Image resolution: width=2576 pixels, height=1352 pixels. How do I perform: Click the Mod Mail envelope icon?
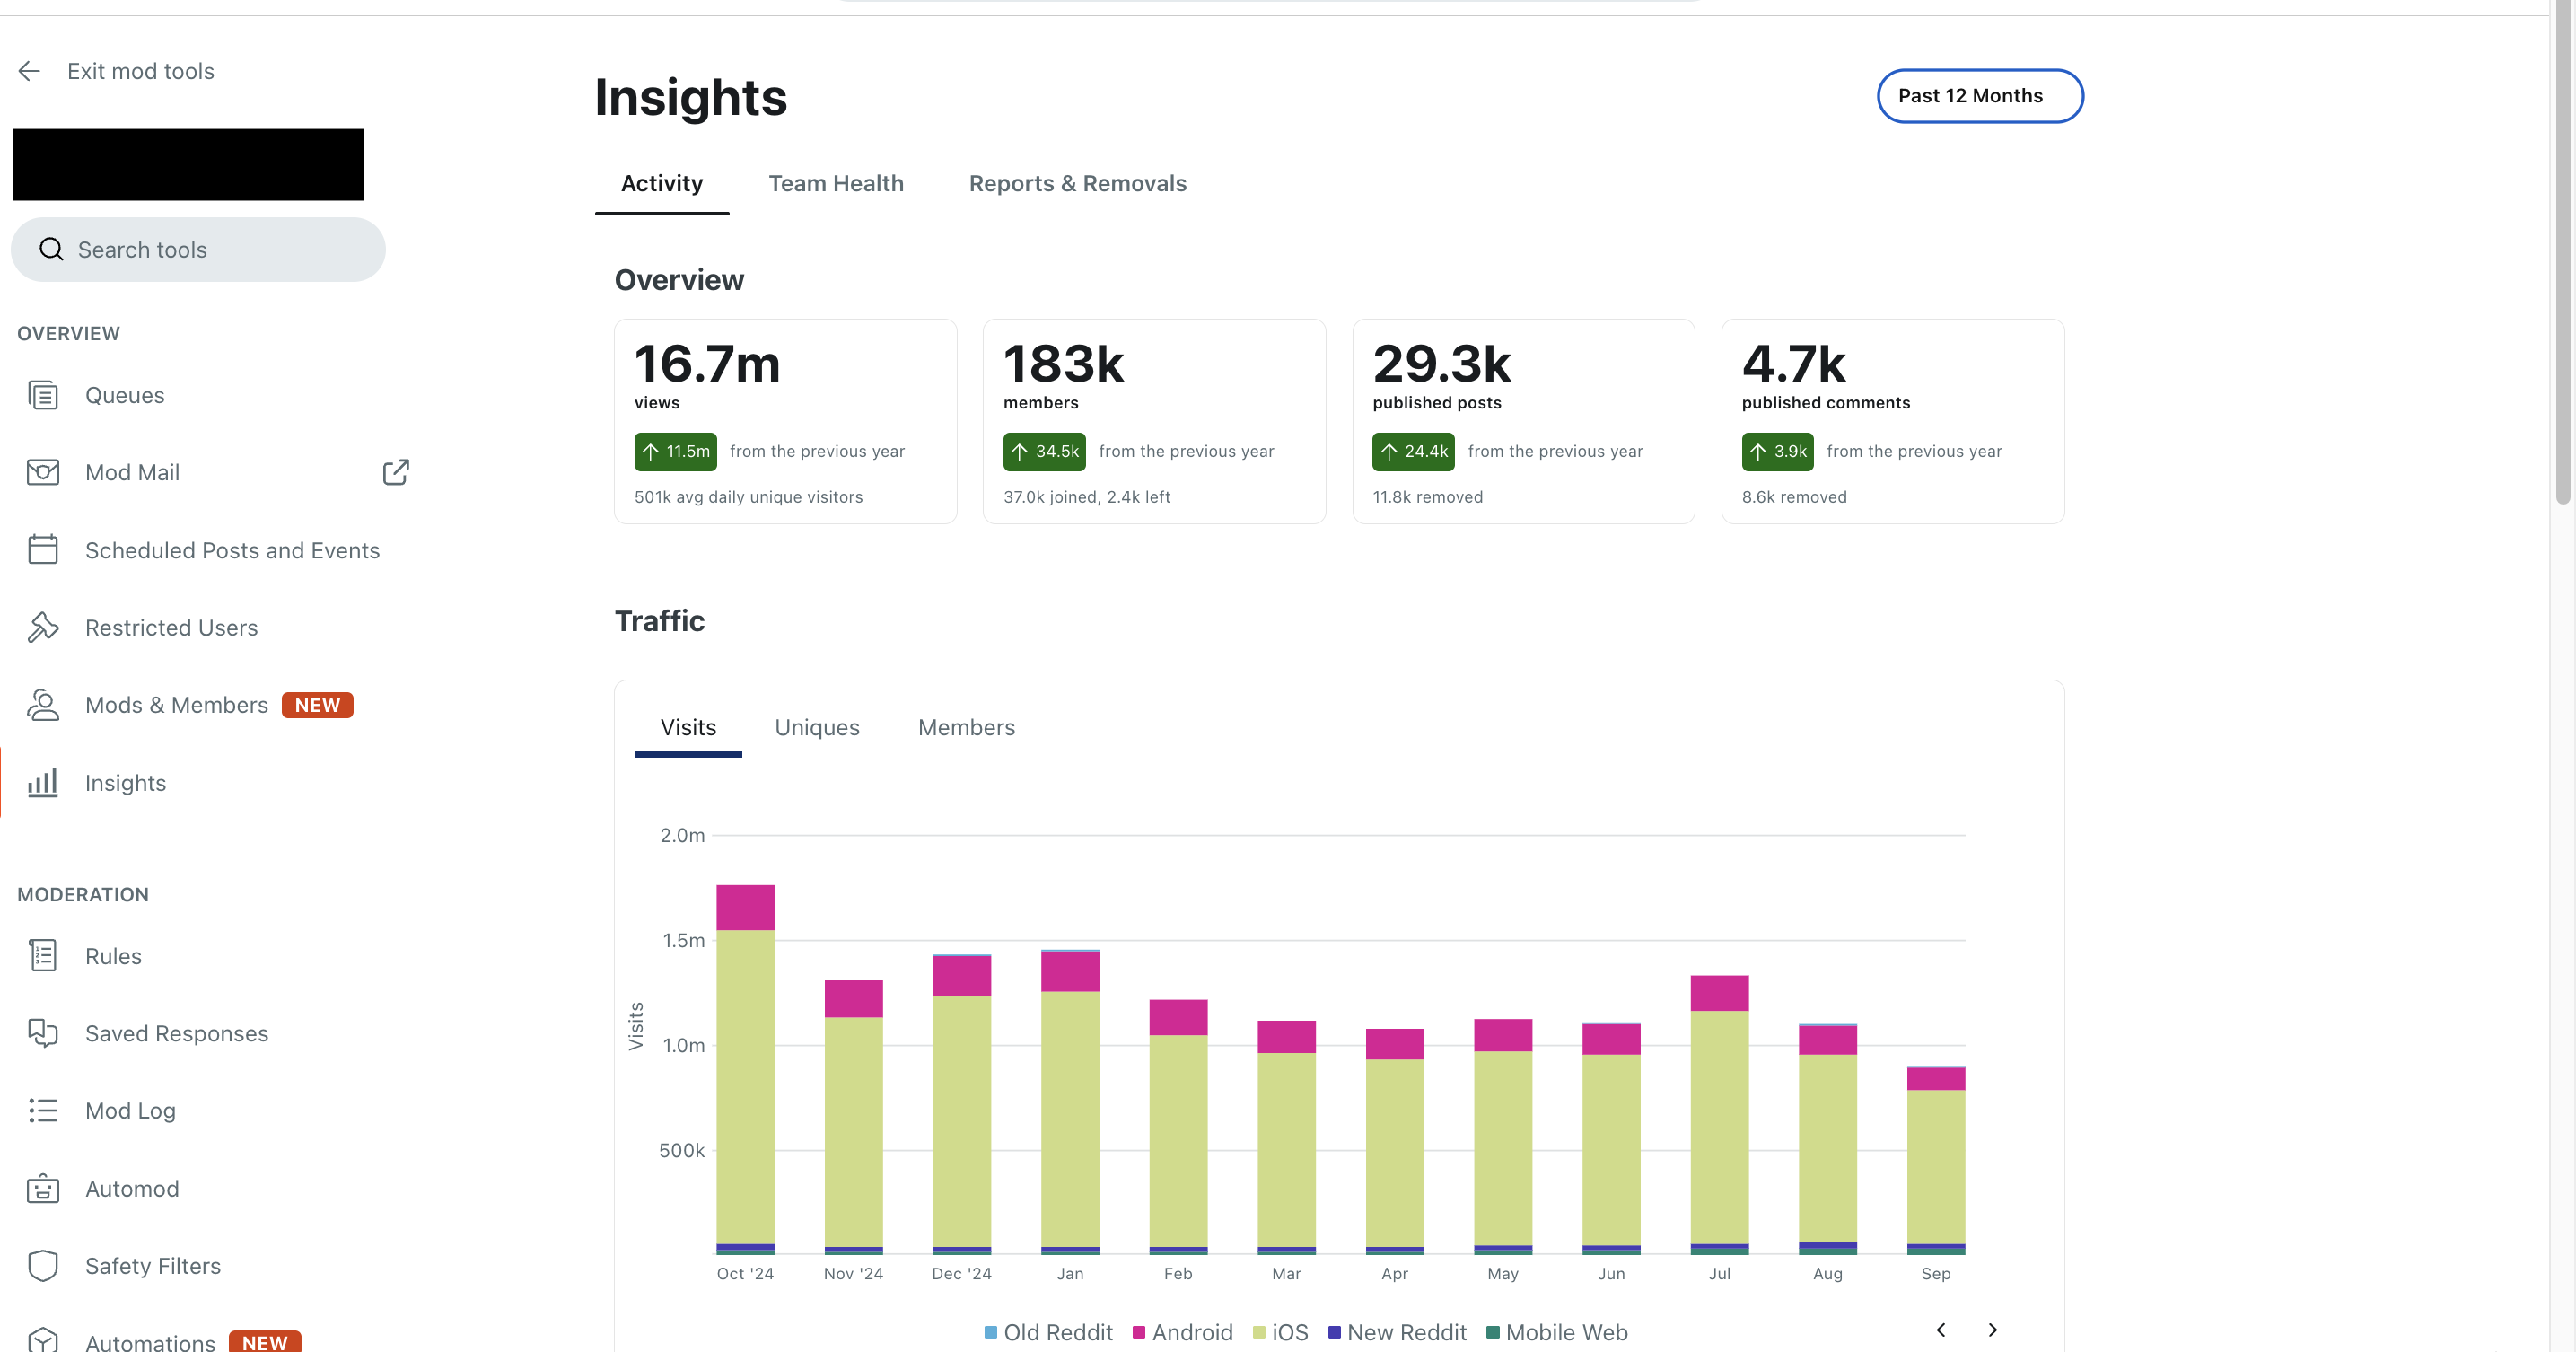pyautogui.click(x=43, y=472)
